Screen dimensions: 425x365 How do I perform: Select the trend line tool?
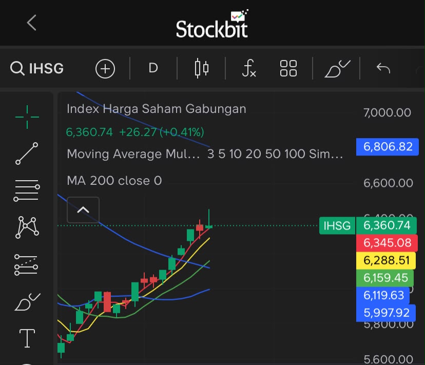tap(27, 153)
